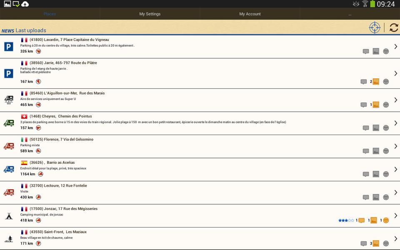Open the photos icon for the Jarrie entry

pos(376,82)
